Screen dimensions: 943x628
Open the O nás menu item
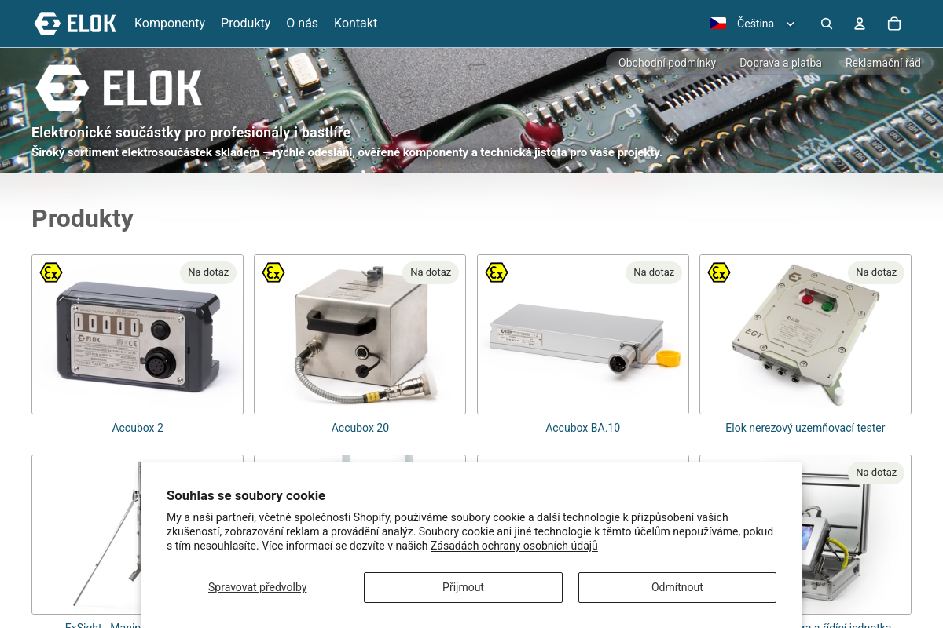(x=302, y=24)
